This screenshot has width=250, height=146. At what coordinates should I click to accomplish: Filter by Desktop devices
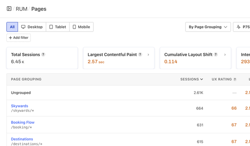click(32, 27)
